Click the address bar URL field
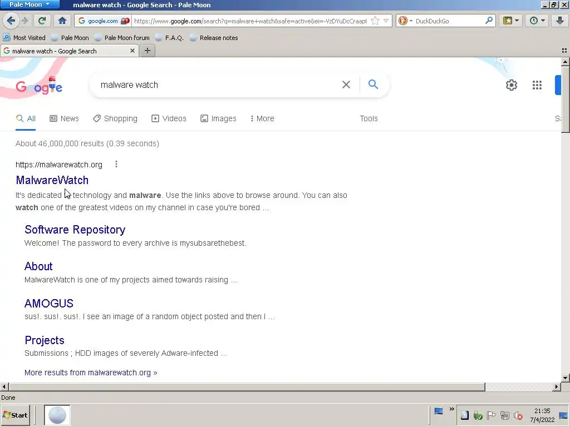Image resolution: width=570 pixels, height=427 pixels. click(250, 21)
